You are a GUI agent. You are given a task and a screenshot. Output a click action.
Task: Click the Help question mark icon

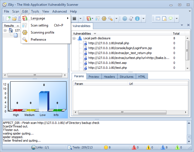[125, 19]
